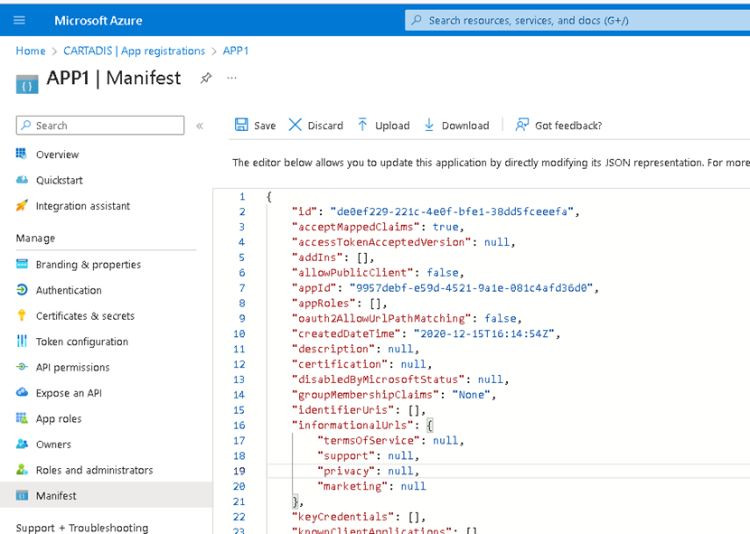The height and width of the screenshot is (534, 750).
Task: Click the Integration assistant rocket icon
Action: coord(22,205)
